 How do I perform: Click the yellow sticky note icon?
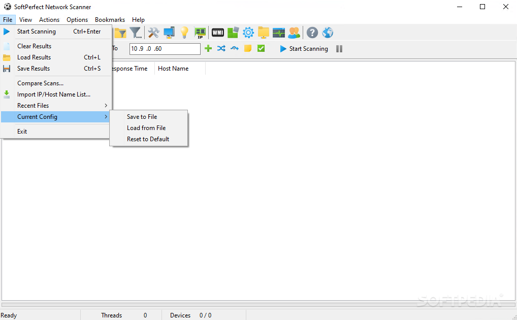tap(248, 48)
